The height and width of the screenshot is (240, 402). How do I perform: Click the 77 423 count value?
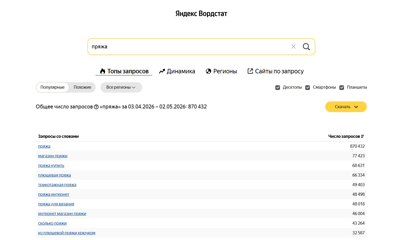pos(359,156)
